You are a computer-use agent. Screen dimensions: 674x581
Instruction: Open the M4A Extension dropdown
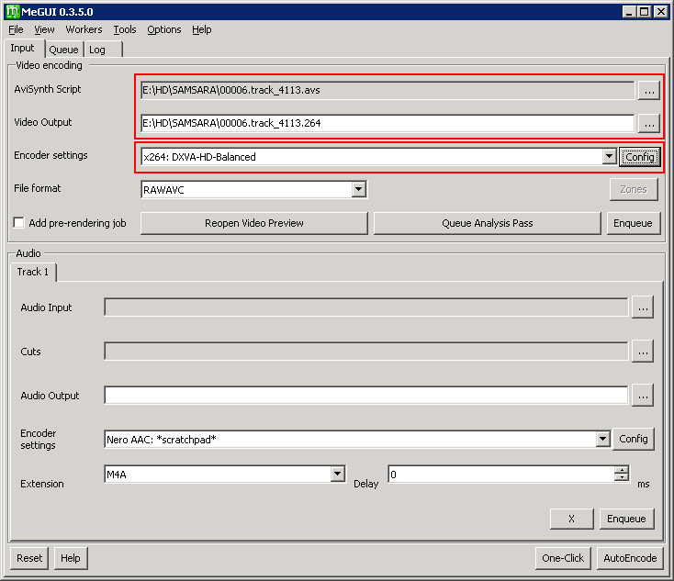click(x=337, y=475)
